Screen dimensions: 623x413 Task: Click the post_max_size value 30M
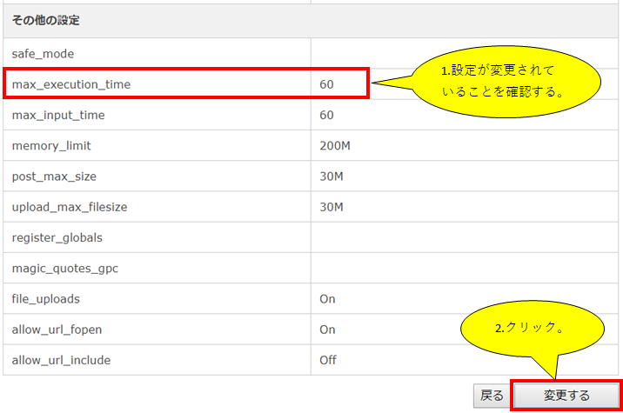pos(332,177)
